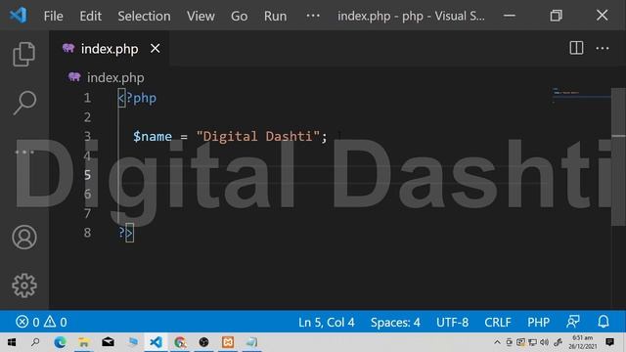Open the clock showing 6:51 am

coord(583,342)
